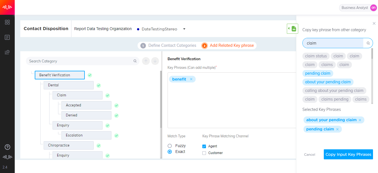Image resolution: width=378 pixels, height=173 pixels.
Task: Select Accepted category
Action: 86,105
